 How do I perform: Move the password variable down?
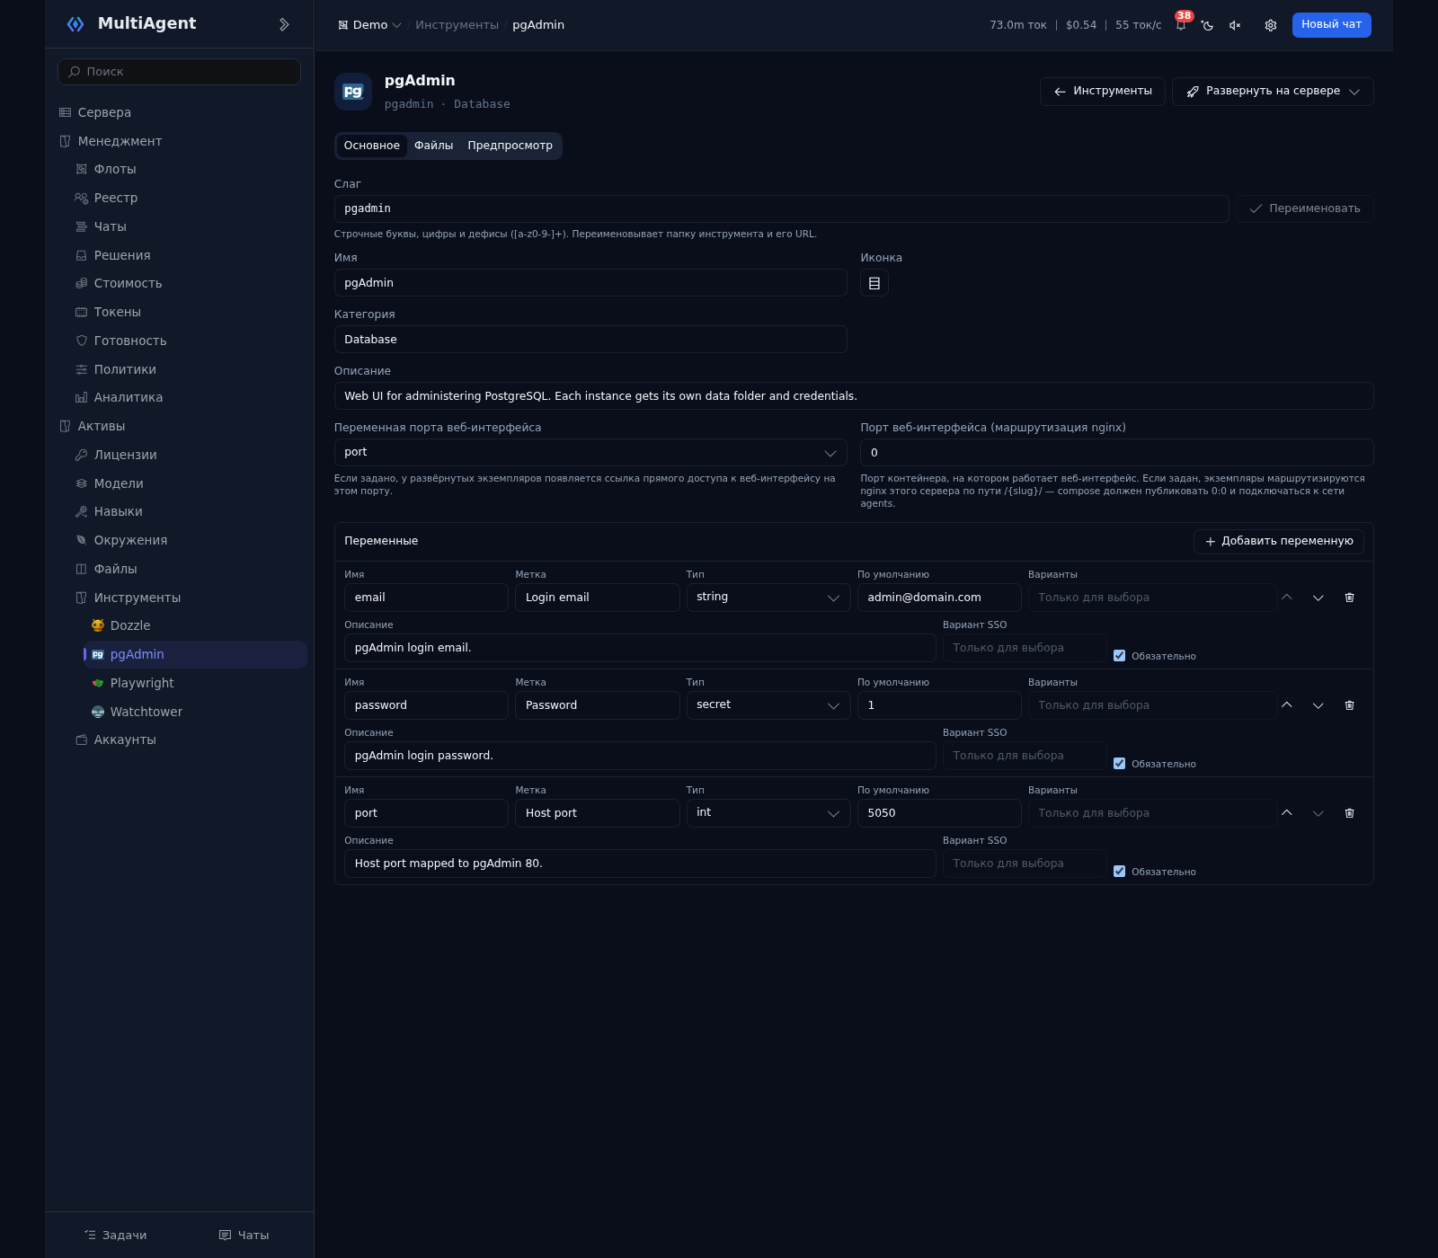tap(1318, 705)
